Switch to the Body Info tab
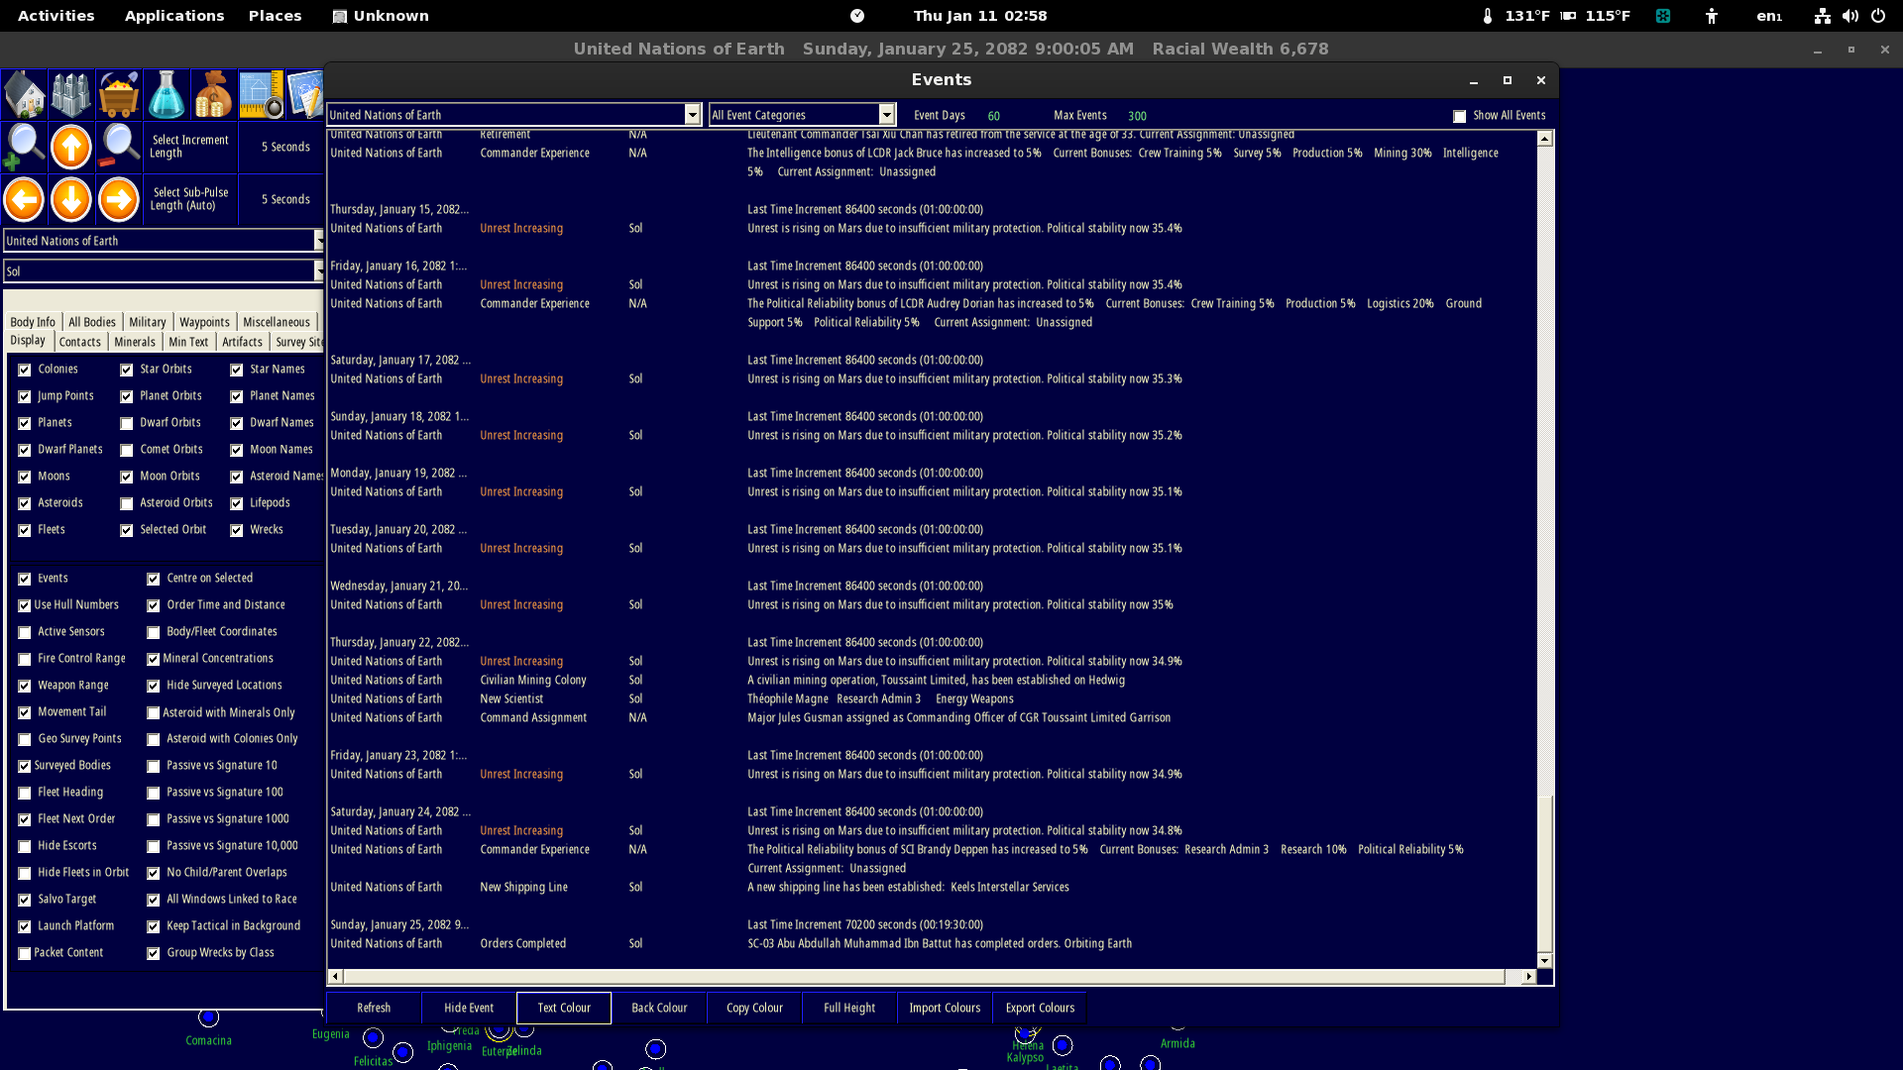 [33, 322]
